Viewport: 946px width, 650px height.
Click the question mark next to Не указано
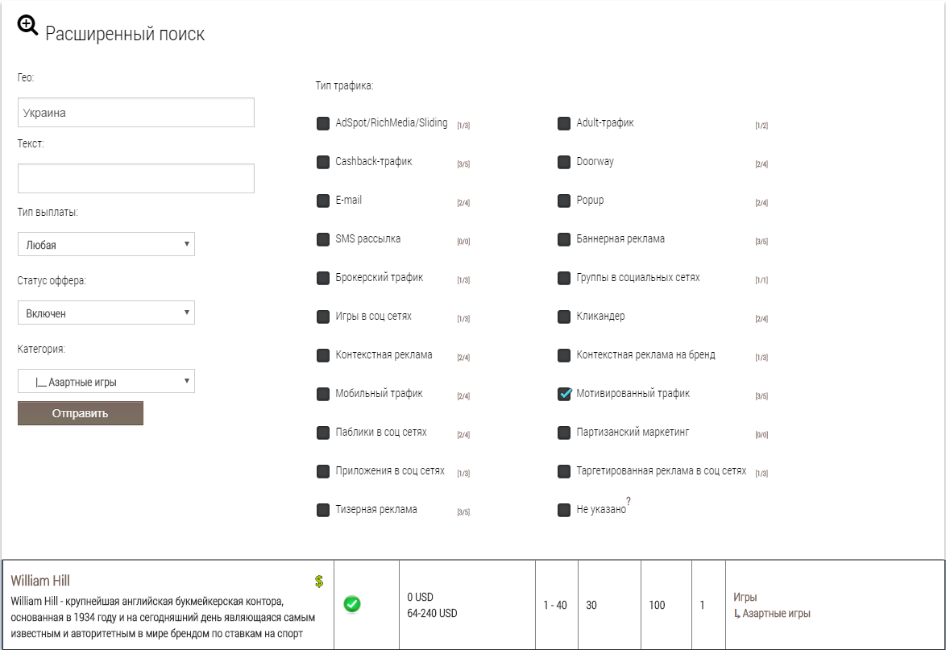pyautogui.click(x=629, y=501)
